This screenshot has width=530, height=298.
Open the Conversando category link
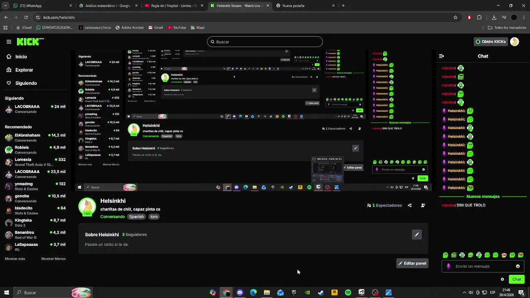(112, 217)
